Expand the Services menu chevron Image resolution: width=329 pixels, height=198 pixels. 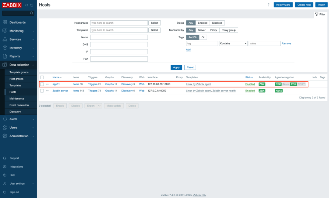[x=33, y=39]
